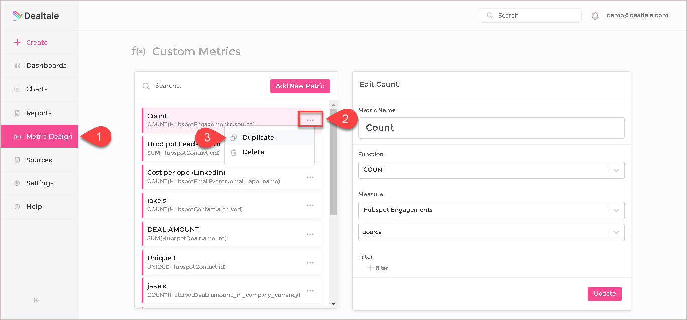This screenshot has height=320, width=687.
Task: Open options for Cost per opp (LinkedIn)
Action: [x=310, y=177]
